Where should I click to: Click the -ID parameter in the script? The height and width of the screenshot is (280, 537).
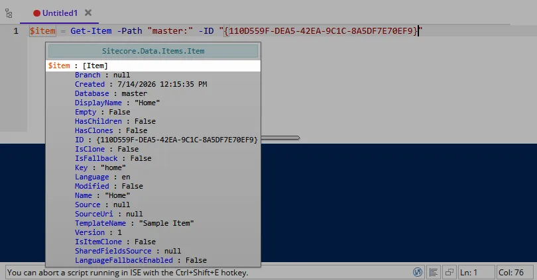coord(206,30)
